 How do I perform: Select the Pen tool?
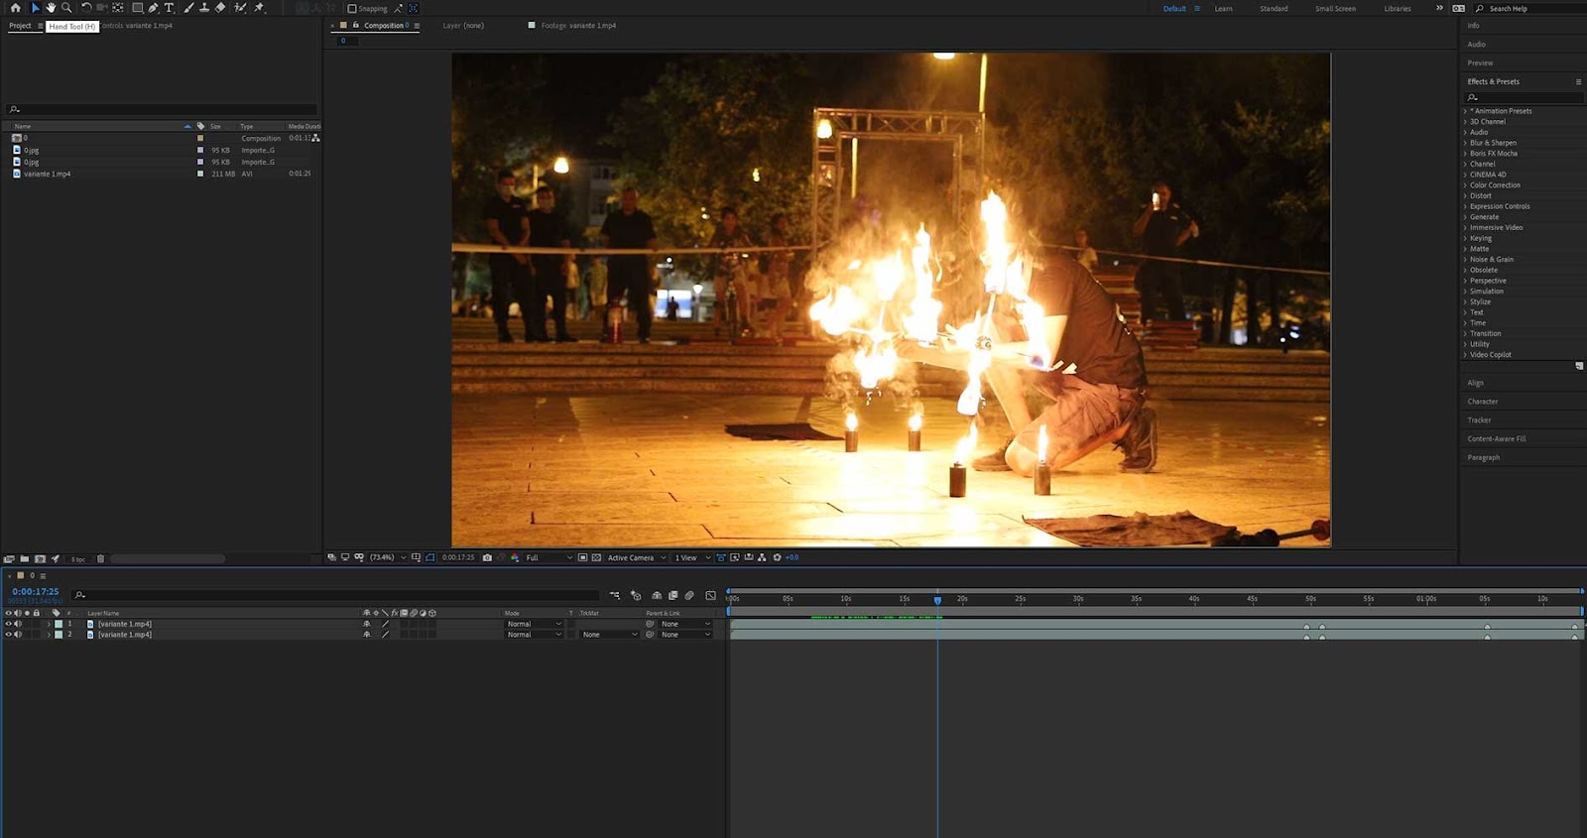click(153, 8)
